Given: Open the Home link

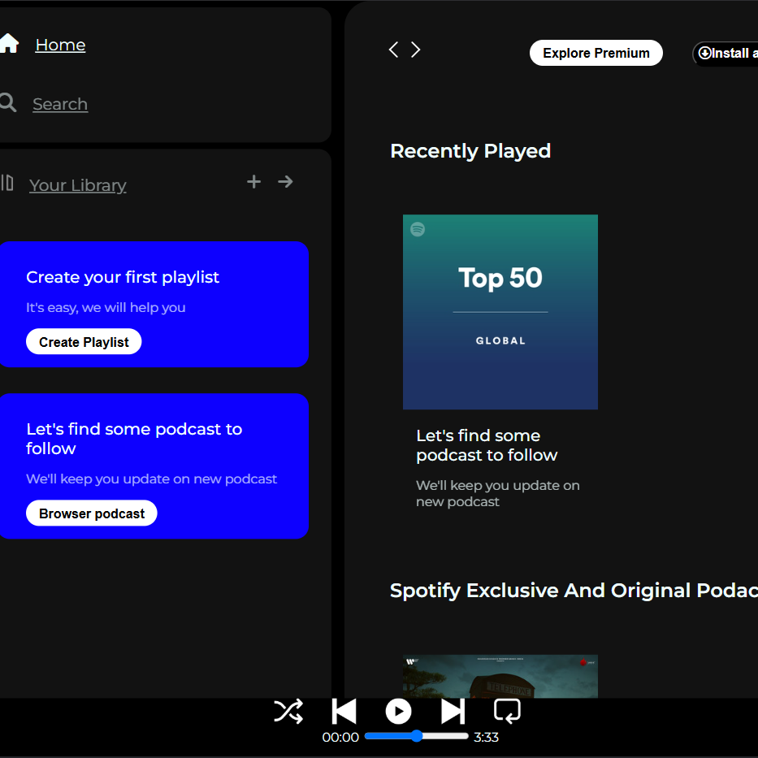Looking at the screenshot, I should click(x=60, y=45).
